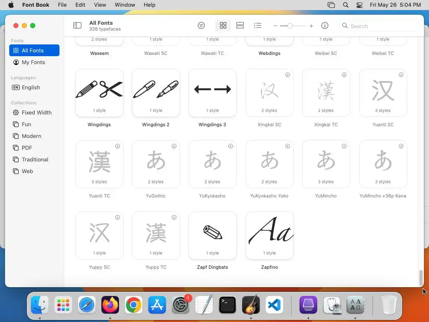Open the Window menu
This screenshot has width=429, height=322.
125,5
